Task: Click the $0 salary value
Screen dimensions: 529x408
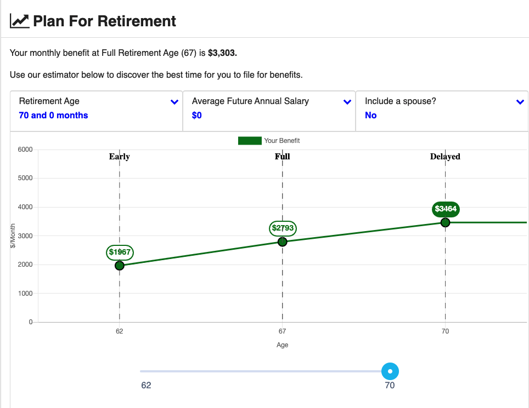Action: 196,115
